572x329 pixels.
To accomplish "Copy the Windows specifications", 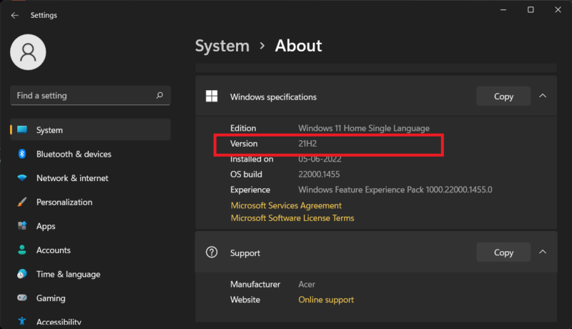I will (503, 97).
